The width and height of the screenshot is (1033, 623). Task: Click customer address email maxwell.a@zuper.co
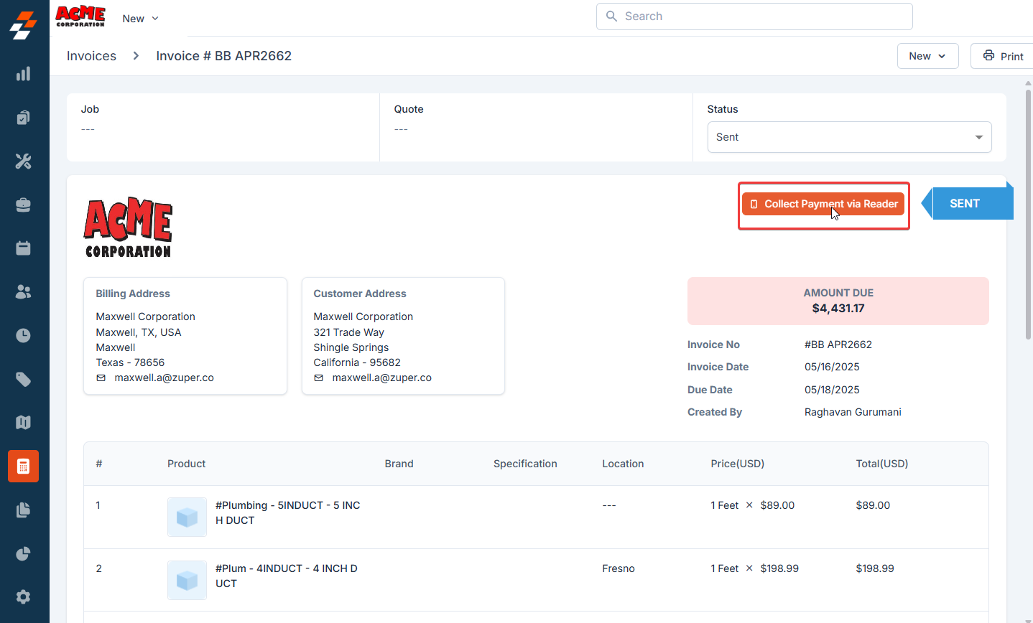click(x=382, y=378)
